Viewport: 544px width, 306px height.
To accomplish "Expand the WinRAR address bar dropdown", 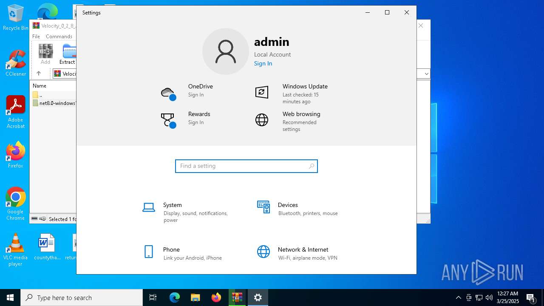I will [426, 74].
